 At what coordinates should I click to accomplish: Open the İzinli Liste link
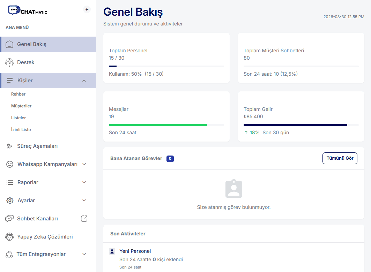(x=21, y=130)
